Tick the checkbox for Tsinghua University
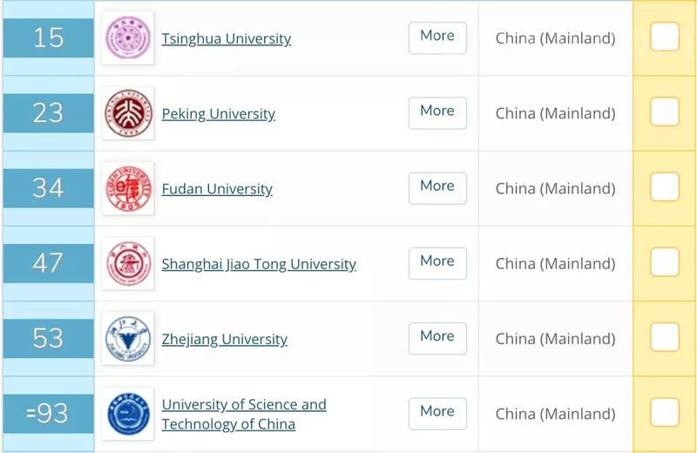This screenshot has height=453, width=697. [665, 37]
